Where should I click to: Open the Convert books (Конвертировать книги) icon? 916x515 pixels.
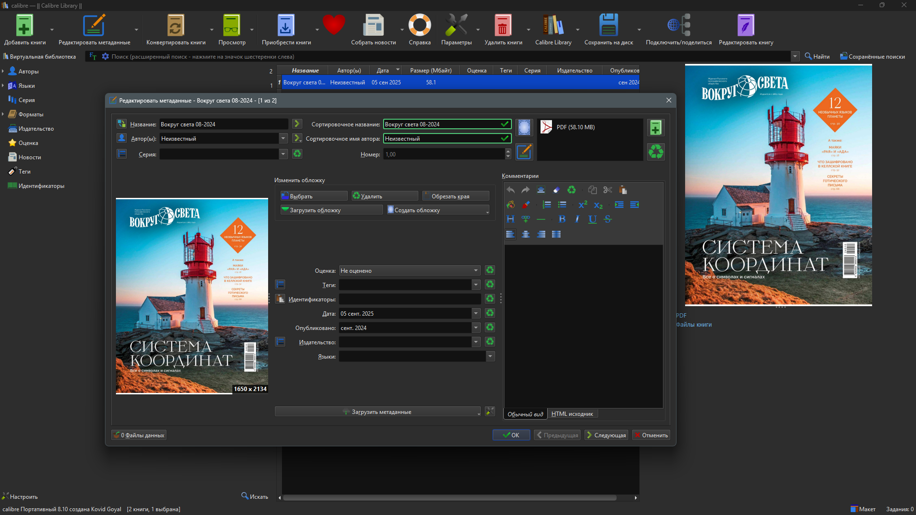176,25
